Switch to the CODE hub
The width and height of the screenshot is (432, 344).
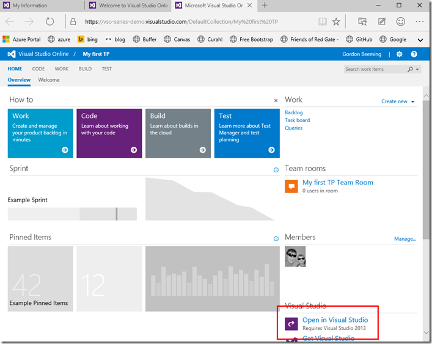(x=38, y=69)
